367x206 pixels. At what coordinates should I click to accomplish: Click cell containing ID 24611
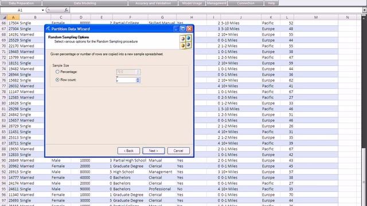pyautogui.click(x=13, y=189)
